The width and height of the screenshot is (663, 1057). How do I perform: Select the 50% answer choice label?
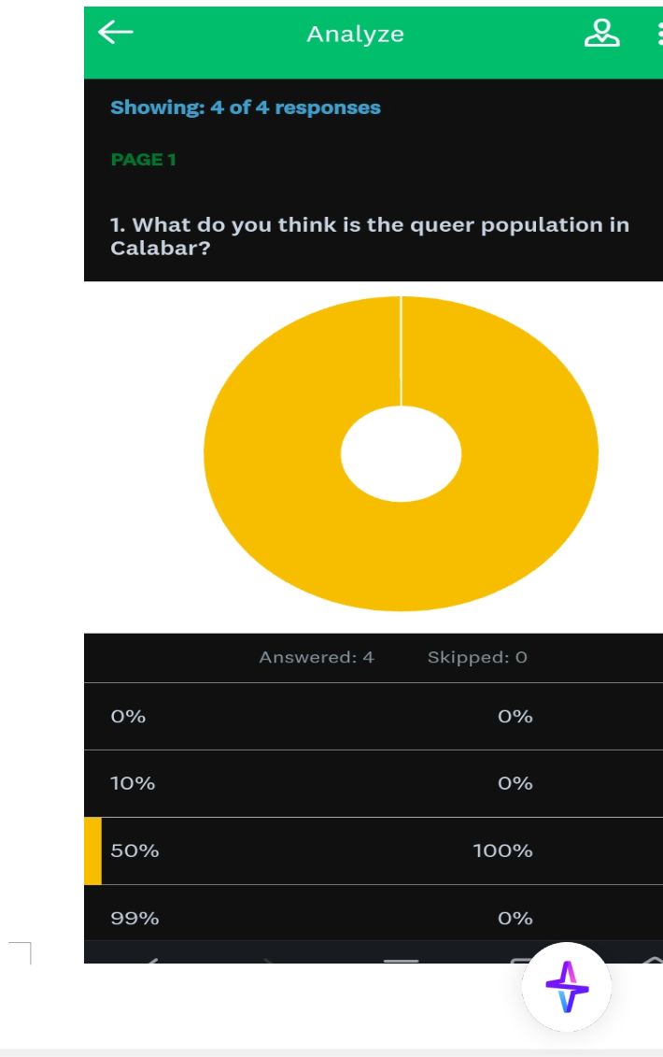[x=134, y=850]
